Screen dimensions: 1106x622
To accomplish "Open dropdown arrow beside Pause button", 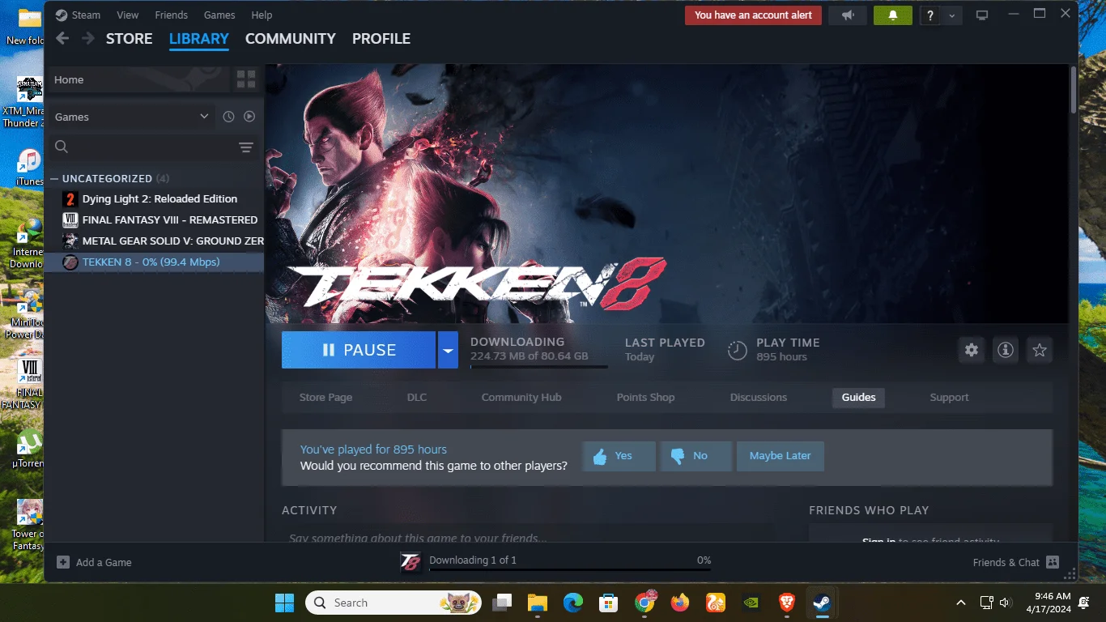I will coord(448,350).
